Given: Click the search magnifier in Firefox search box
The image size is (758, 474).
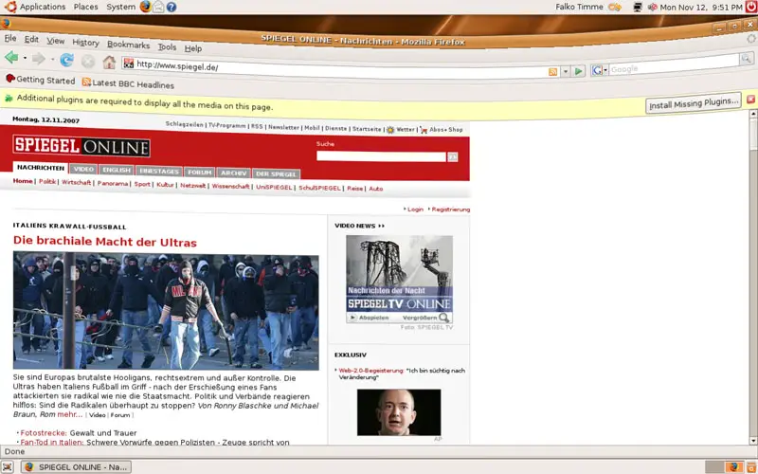Looking at the screenshot, I should point(747,60).
